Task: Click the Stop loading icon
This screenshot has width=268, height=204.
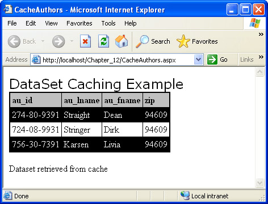Action: [85, 41]
